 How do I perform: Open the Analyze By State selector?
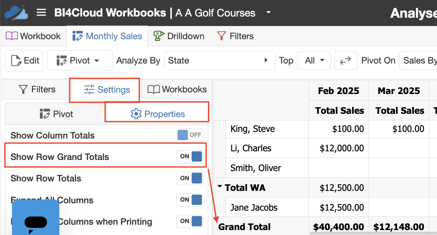pyautogui.click(x=220, y=61)
